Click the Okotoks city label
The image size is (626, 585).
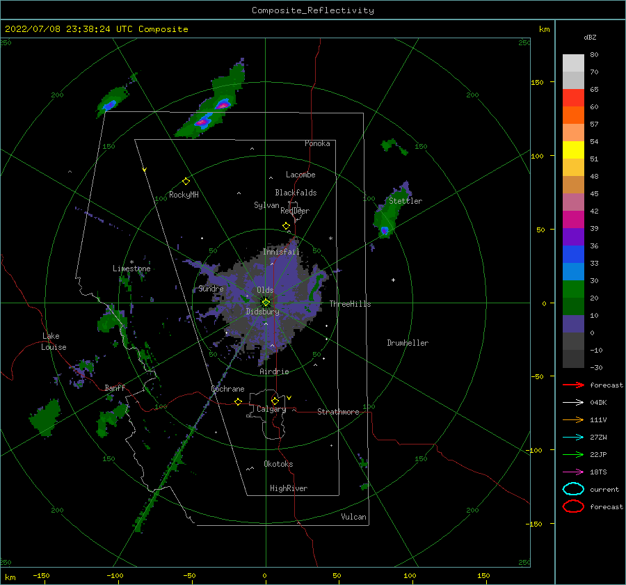[x=278, y=464]
